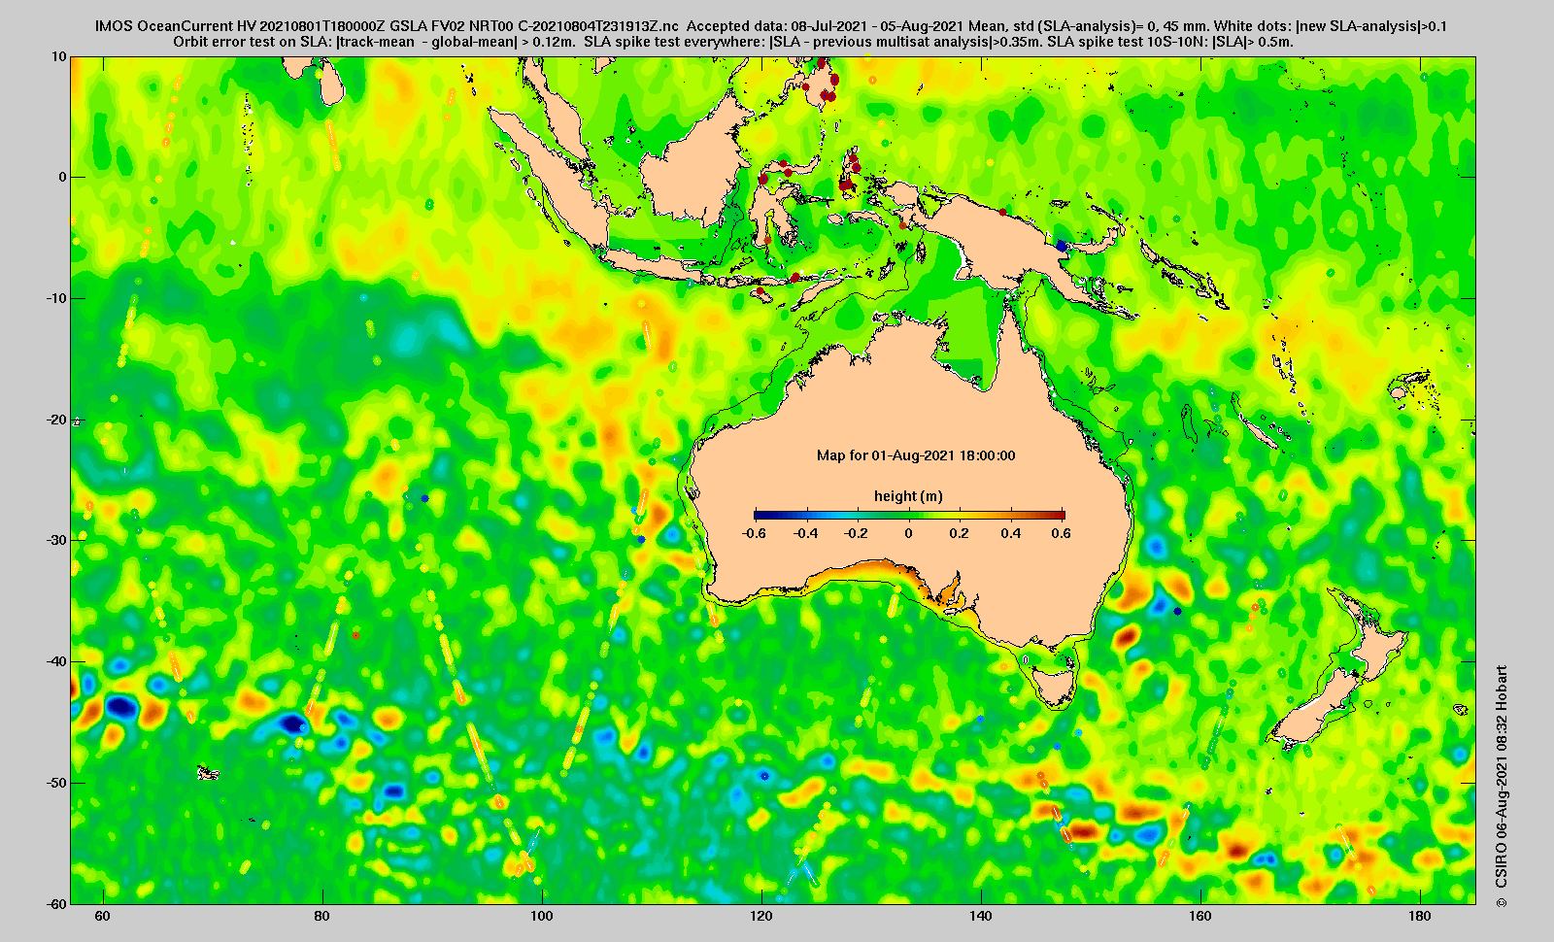
Task: Click latitude axis label -60
Action: (x=57, y=903)
